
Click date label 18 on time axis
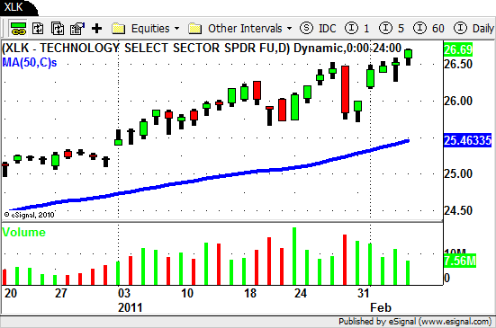click(250, 293)
